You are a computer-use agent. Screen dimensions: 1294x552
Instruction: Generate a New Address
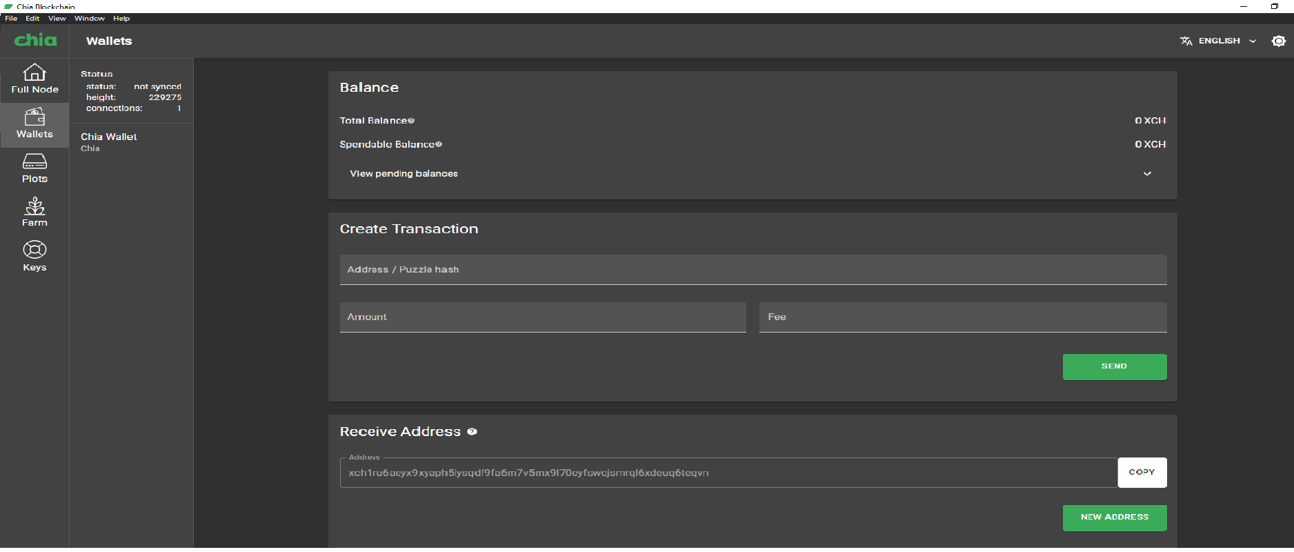pyautogui.click(x=1115, y=517)
